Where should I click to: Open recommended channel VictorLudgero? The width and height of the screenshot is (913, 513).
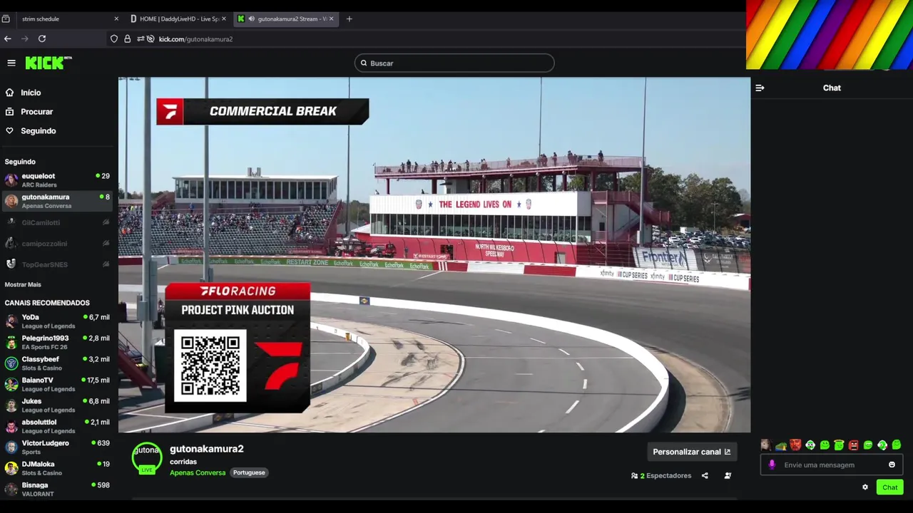(57, 447)
